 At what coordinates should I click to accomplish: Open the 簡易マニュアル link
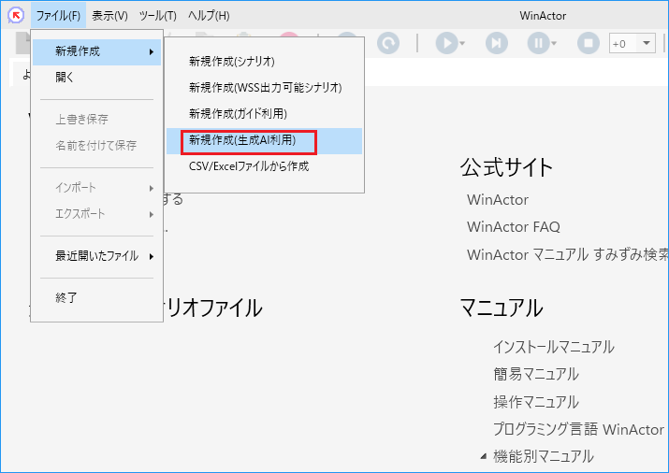[536, 374]
